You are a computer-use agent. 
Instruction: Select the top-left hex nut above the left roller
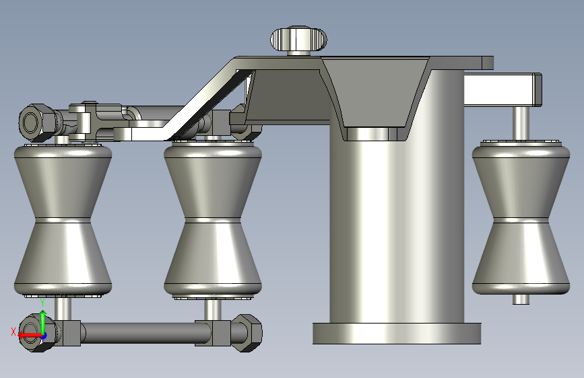38,123
